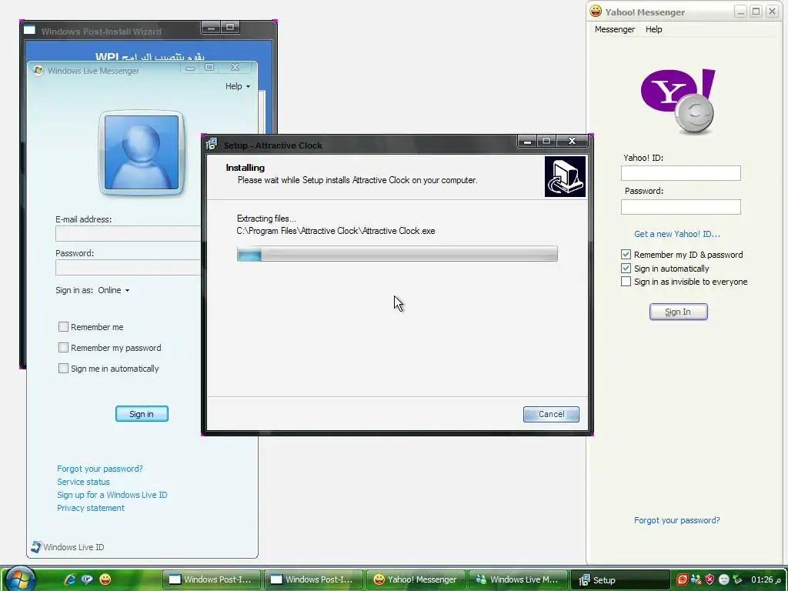This screenshot has width=788, height=591.
Task: Check Remember my password box
Action: 63,348
